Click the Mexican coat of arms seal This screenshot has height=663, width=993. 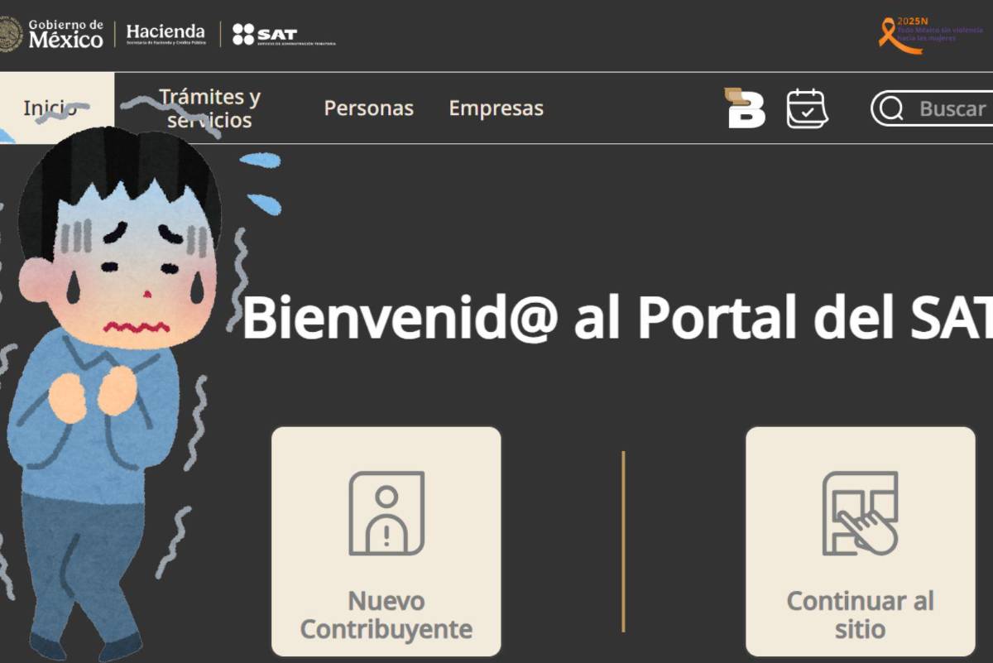(x=9, y=34)
